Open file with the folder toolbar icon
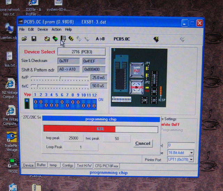 [x=24, y=39]
